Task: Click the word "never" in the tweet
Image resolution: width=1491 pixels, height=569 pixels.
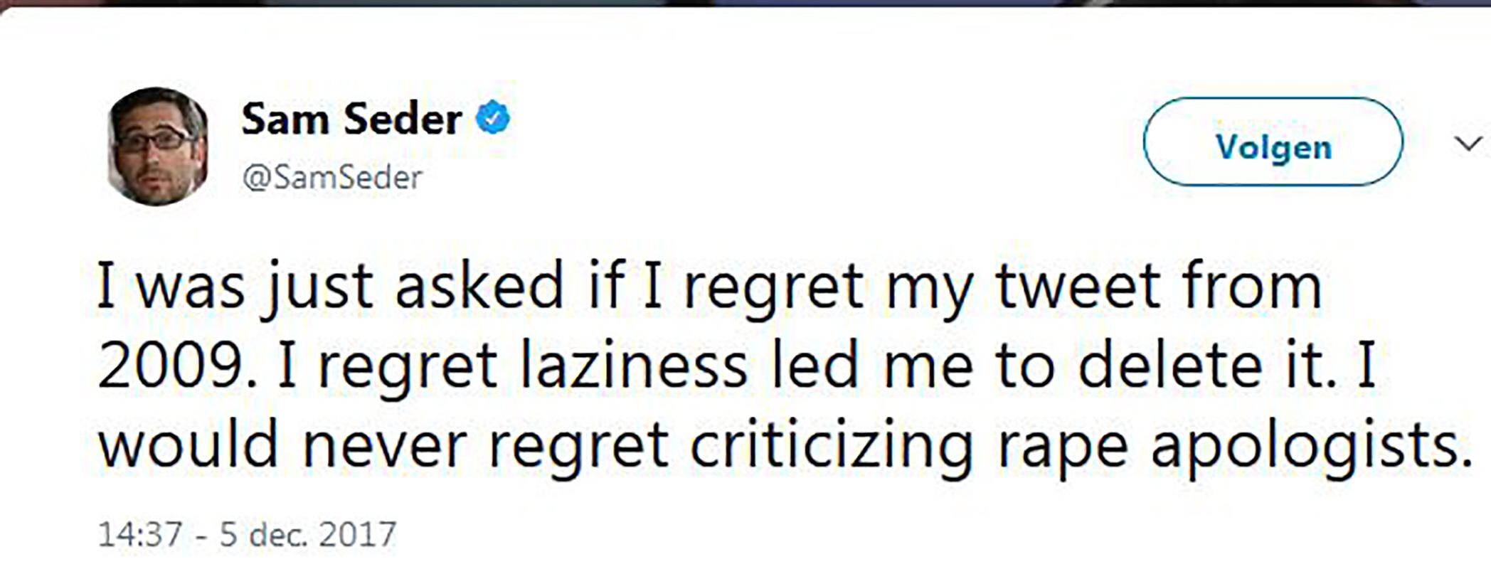Action: [384, 447]
